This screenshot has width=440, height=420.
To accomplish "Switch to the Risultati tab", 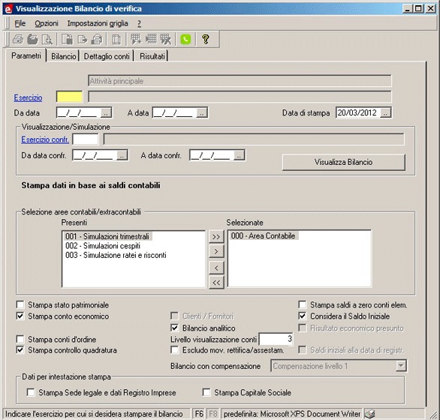I will (x=152, y=56).
